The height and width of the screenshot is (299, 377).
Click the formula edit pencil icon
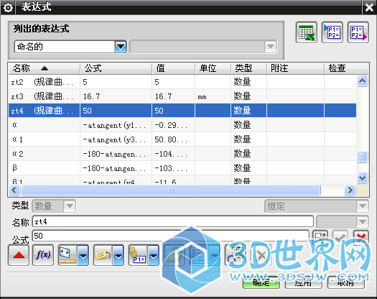(320, 237)
